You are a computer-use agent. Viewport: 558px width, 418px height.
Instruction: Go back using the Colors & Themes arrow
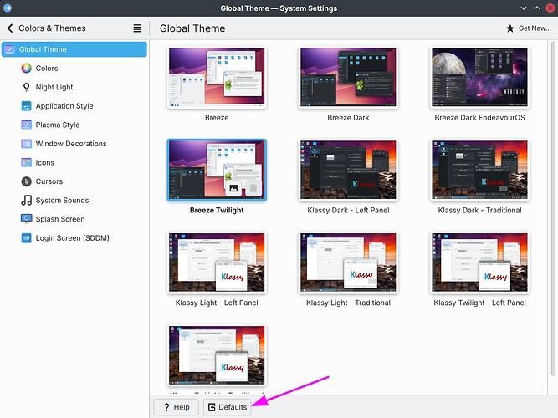[x=10, y=28]
